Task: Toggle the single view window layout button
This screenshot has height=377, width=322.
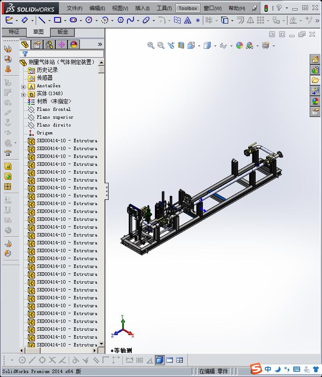Action: tap(170, 360)
